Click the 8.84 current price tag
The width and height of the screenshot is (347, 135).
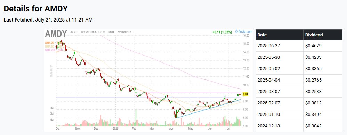[x=245, y=94]
